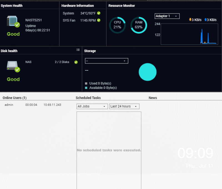
Task: Click the cyan storage pie chart
Action: tap(148, 72)
